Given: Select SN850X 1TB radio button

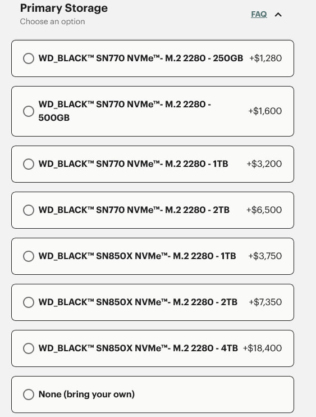Looking at the screenshot, I should coord(29,256).
